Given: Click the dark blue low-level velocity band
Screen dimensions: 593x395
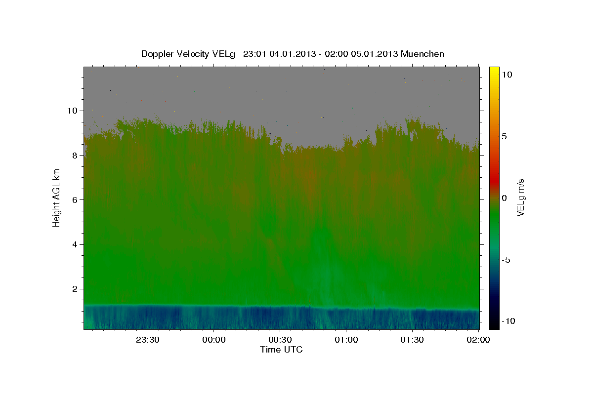Looking at the screenshot, I should [x=282, y=317].
